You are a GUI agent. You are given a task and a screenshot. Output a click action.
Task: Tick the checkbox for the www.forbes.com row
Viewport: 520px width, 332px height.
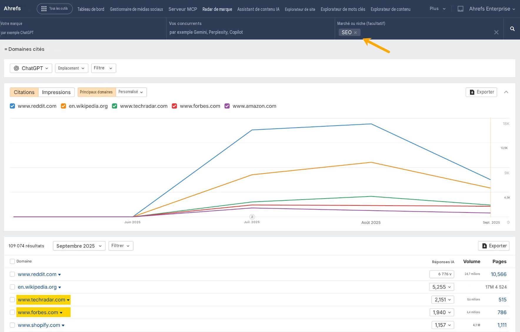pos(12,312)
